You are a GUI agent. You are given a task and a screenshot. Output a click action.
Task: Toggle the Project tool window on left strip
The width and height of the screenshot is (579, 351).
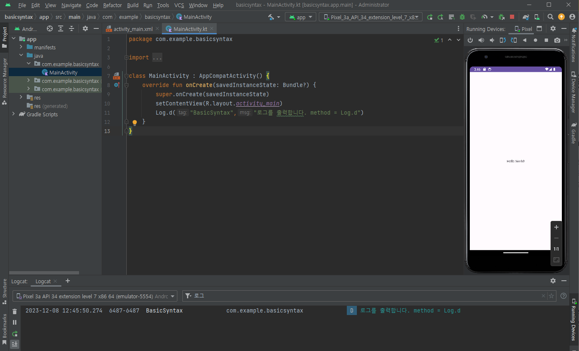click(4, 38)
